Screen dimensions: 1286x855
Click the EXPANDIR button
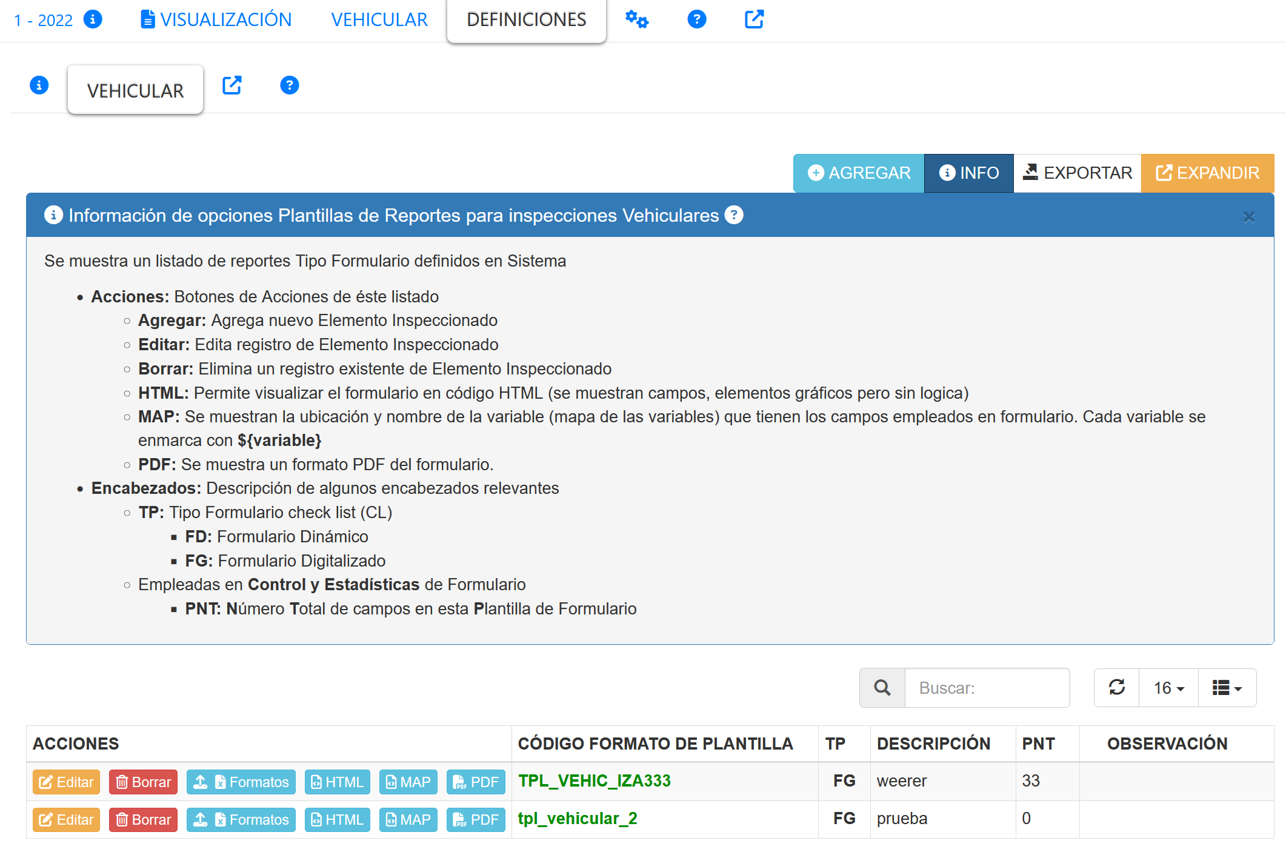tap(1207, 173)
